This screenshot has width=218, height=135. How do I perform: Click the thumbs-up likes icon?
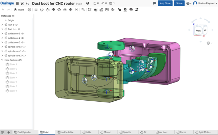click(x=94, y=3)
